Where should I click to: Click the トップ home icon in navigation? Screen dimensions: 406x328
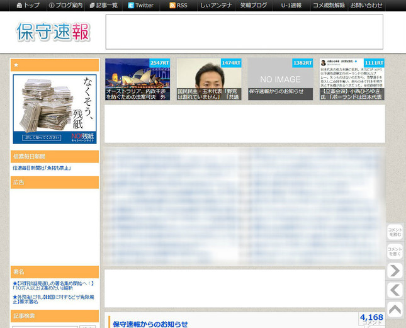[x=20, y=5]
